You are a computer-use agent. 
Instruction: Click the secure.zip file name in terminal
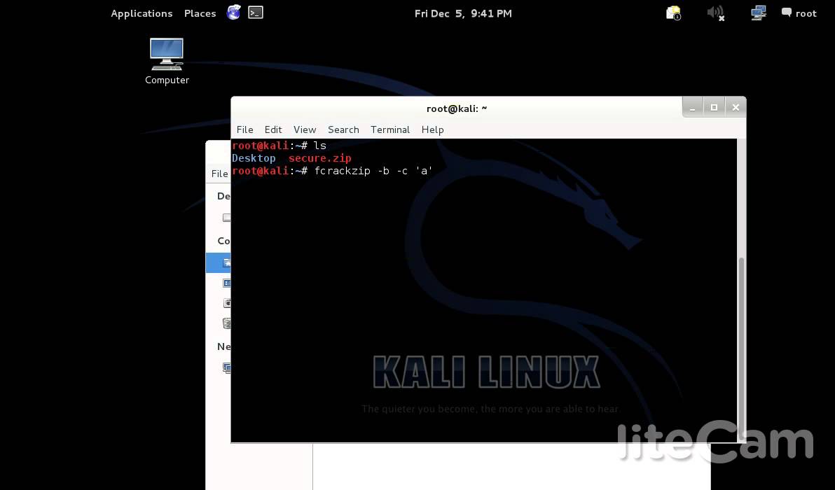[319, 158]
